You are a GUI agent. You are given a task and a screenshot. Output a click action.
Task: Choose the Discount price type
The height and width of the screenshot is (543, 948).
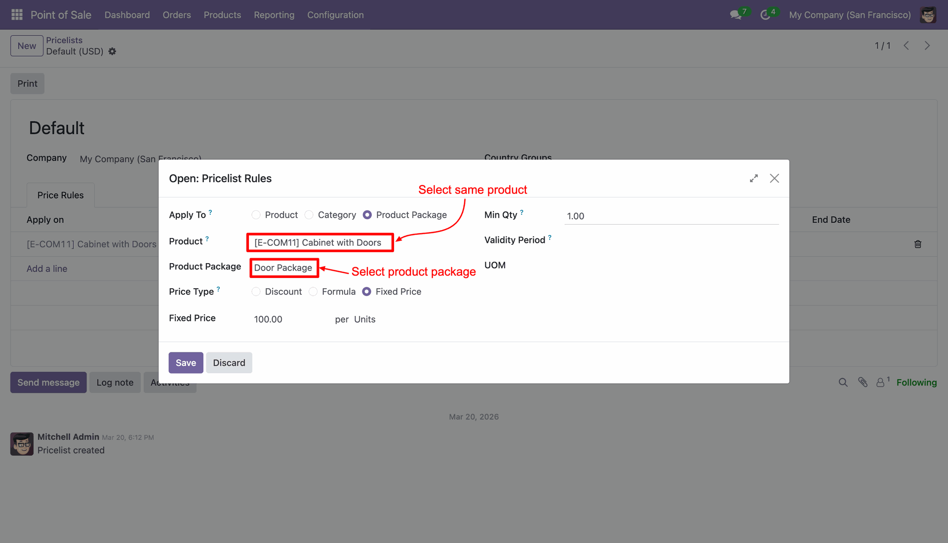click(256, 292)
